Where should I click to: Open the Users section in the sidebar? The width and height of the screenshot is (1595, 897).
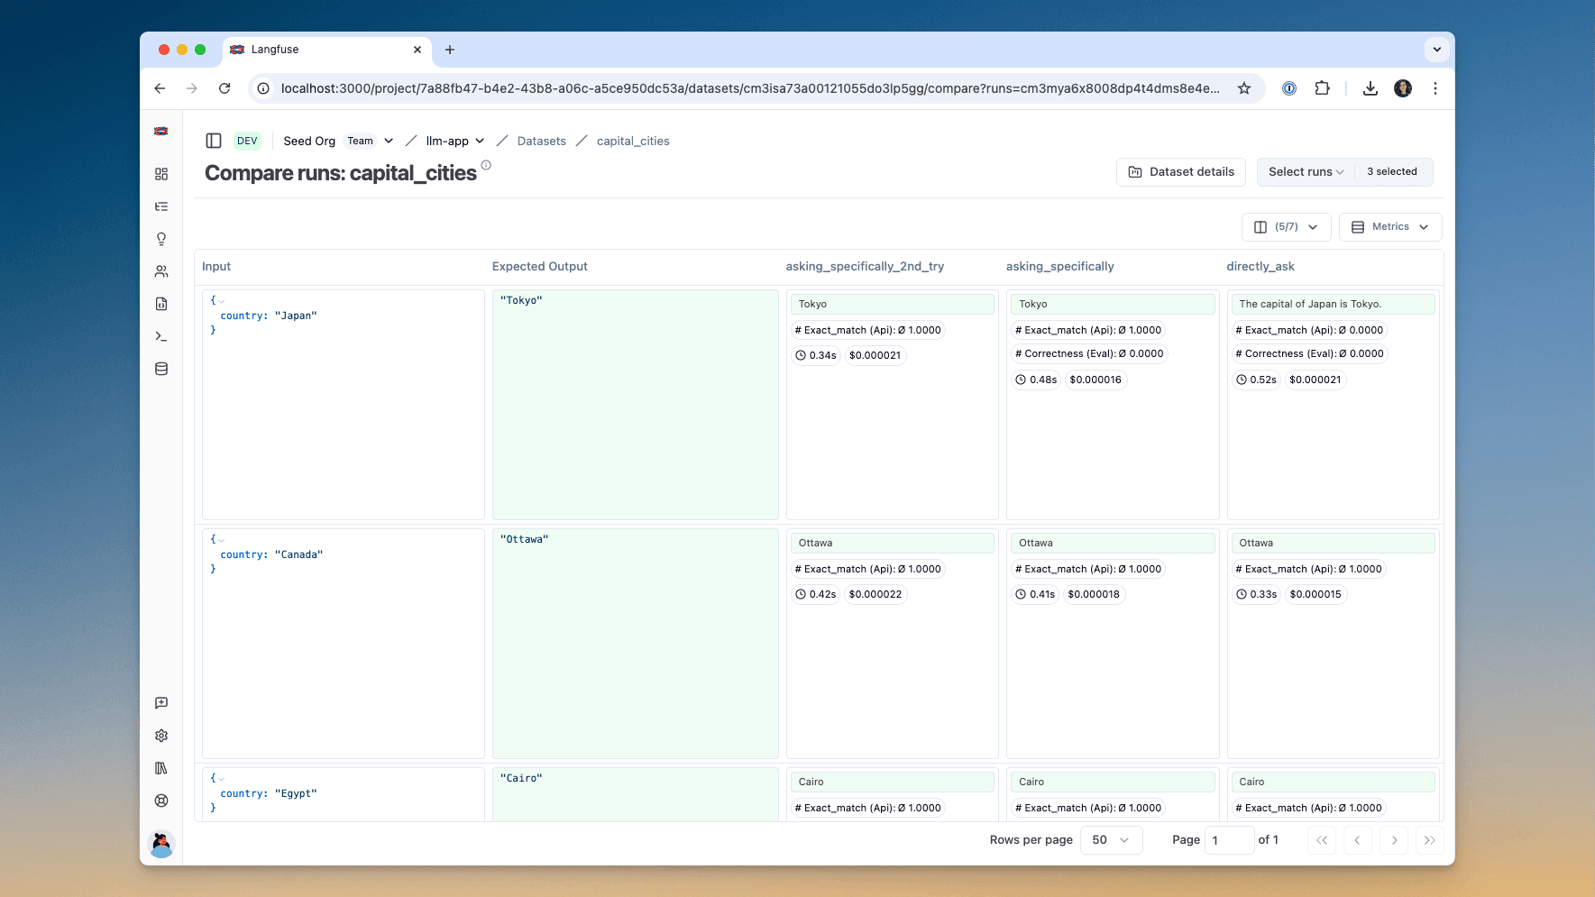161,271
